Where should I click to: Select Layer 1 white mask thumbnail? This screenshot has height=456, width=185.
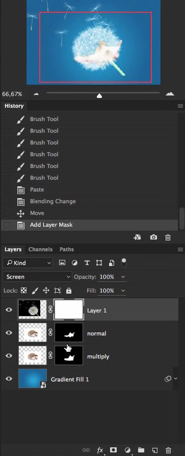tap(69, 310)
